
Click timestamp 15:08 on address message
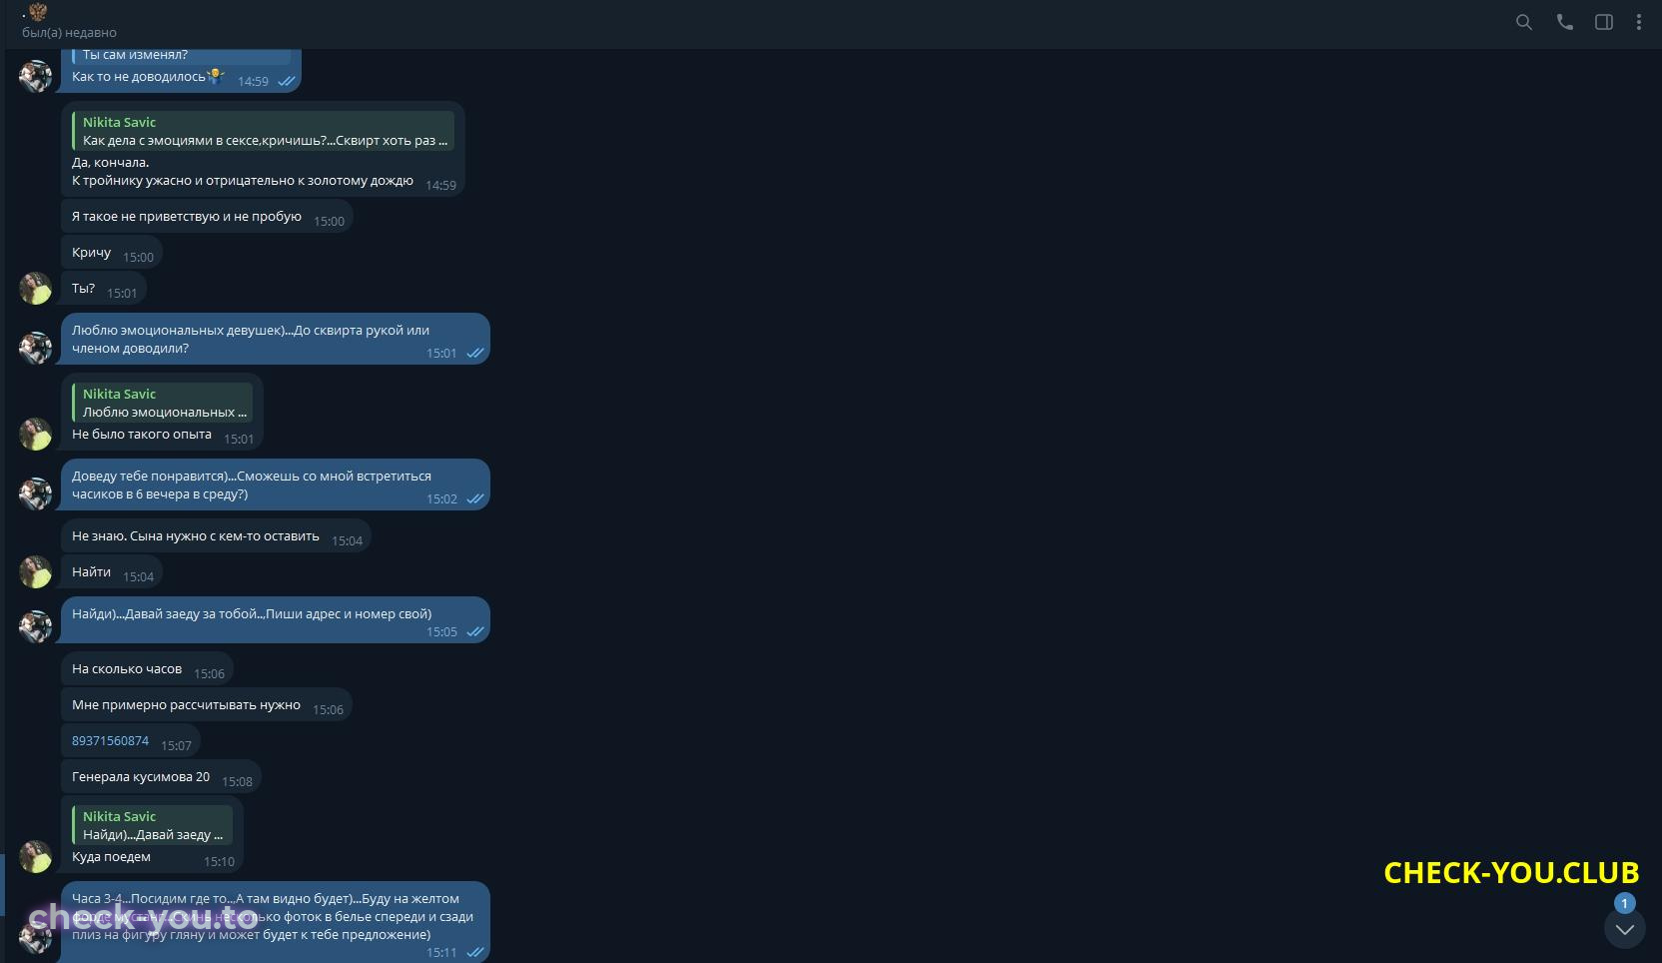[x=237, y=782]
